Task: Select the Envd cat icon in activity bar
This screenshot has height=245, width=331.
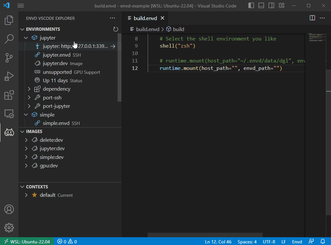Action: [9, 132]
